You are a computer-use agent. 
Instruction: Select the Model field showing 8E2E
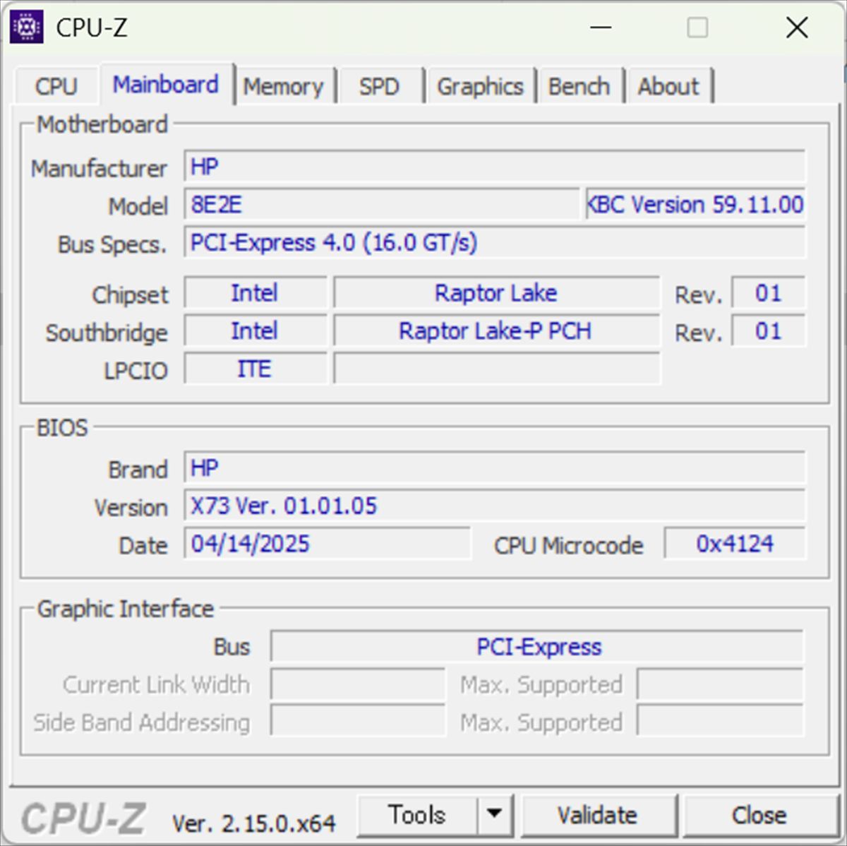point(381,205)
